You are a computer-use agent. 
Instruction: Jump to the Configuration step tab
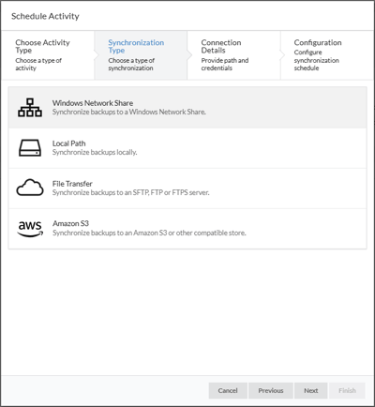327,55
